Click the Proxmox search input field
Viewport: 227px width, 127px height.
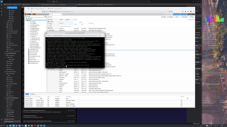coord(55,15)
